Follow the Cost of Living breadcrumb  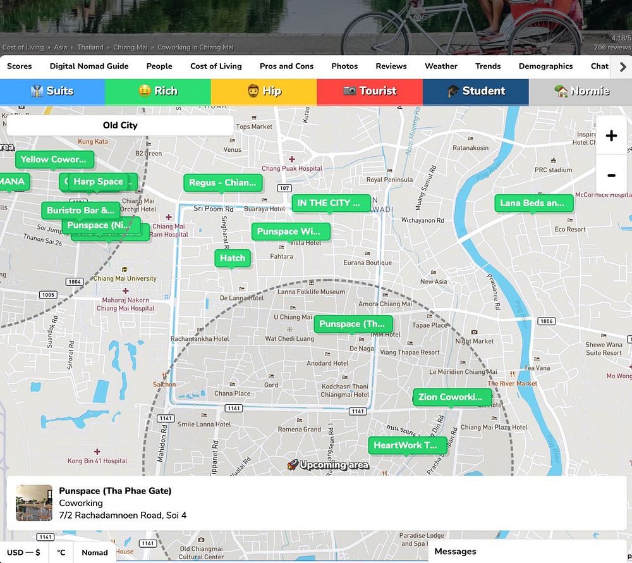[23, 47]
